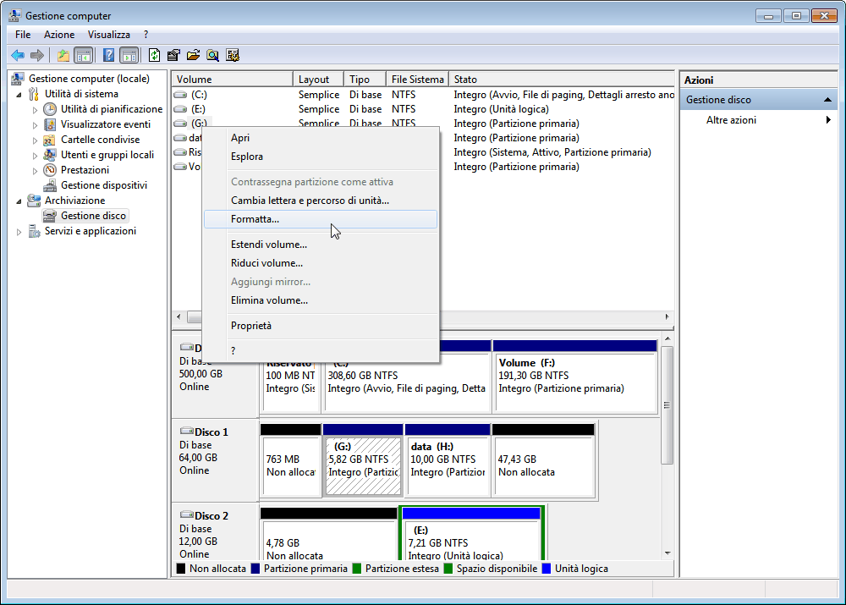Viewport: 846px width, 605px height.
Task: Select Elimina volume... in context menu
Action: 269,300
